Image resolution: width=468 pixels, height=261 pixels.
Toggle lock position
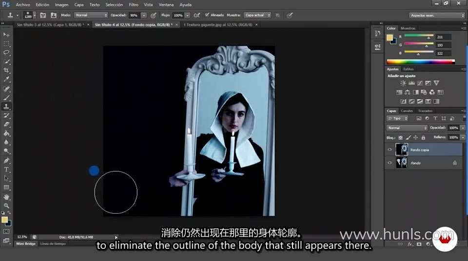coord(415,137)
